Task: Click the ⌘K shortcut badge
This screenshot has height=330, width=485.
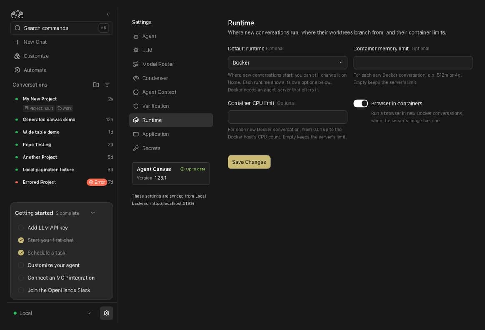Action: [x=103, y=28]
